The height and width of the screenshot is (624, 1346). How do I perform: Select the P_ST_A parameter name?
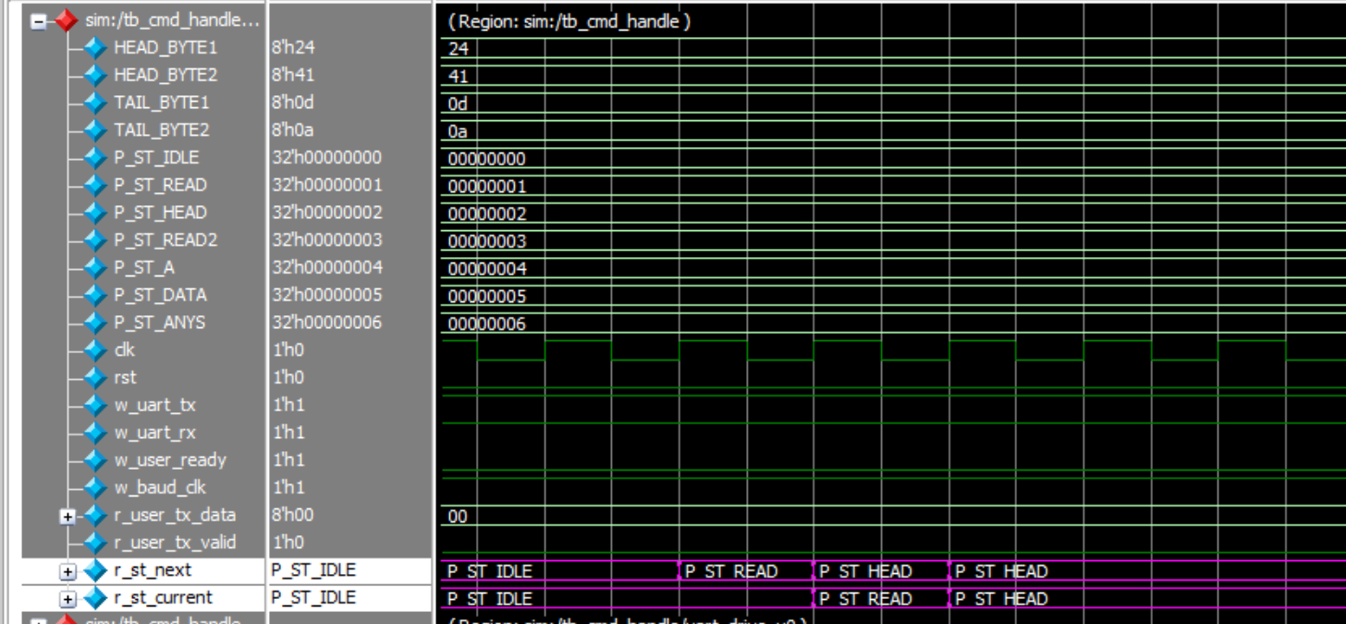coord(144,267)
